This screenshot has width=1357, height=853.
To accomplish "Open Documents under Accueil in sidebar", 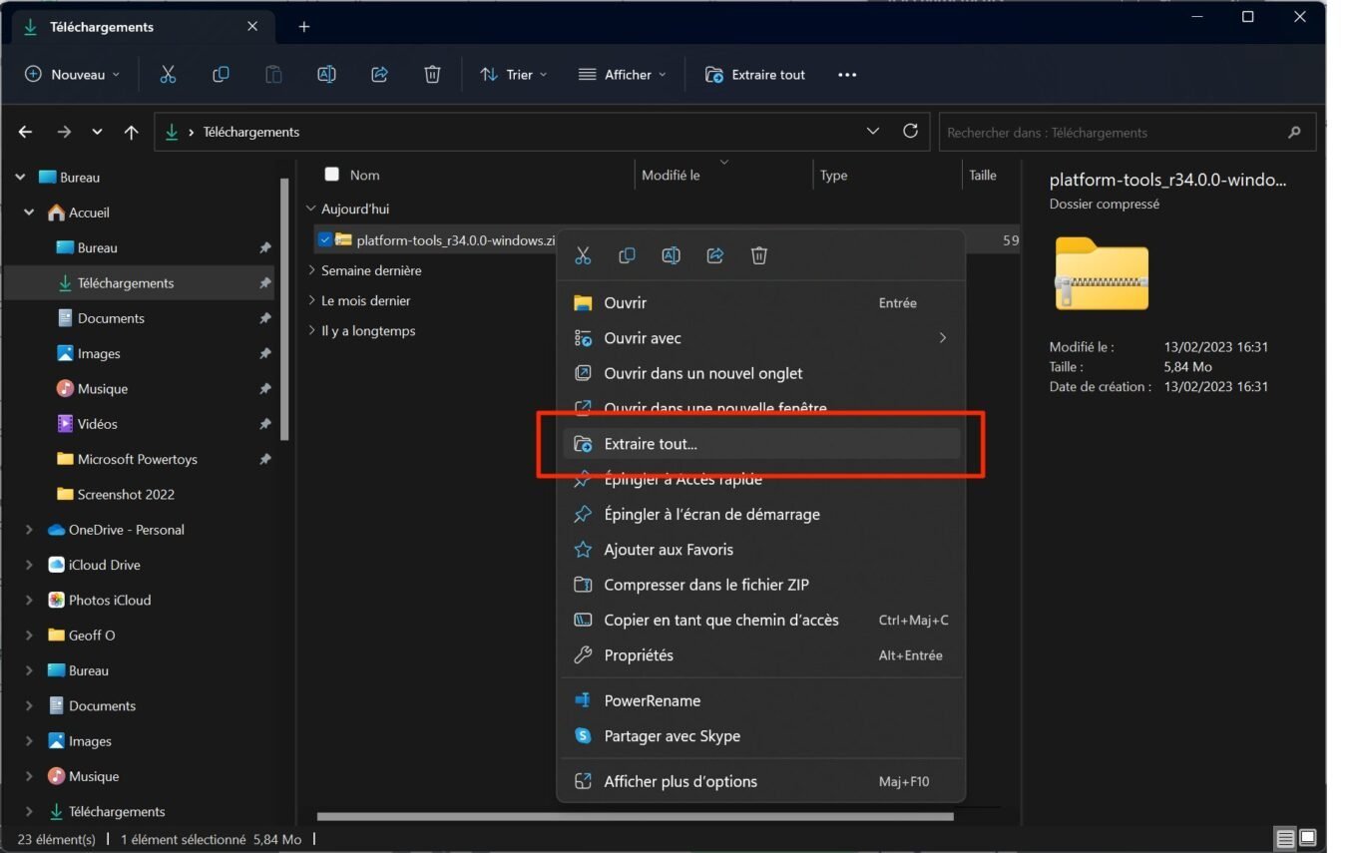I will tap(111, 318).
